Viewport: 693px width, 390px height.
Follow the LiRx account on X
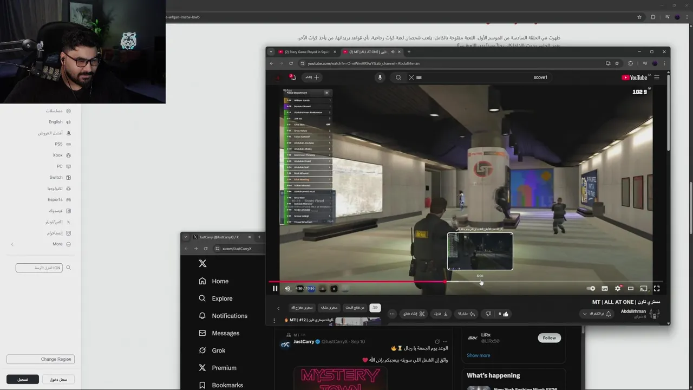(x=549, y=338)
